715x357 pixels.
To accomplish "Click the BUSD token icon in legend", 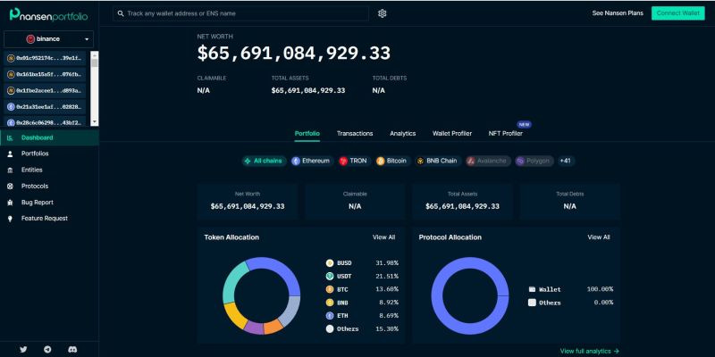I will [x=330, y=263].
